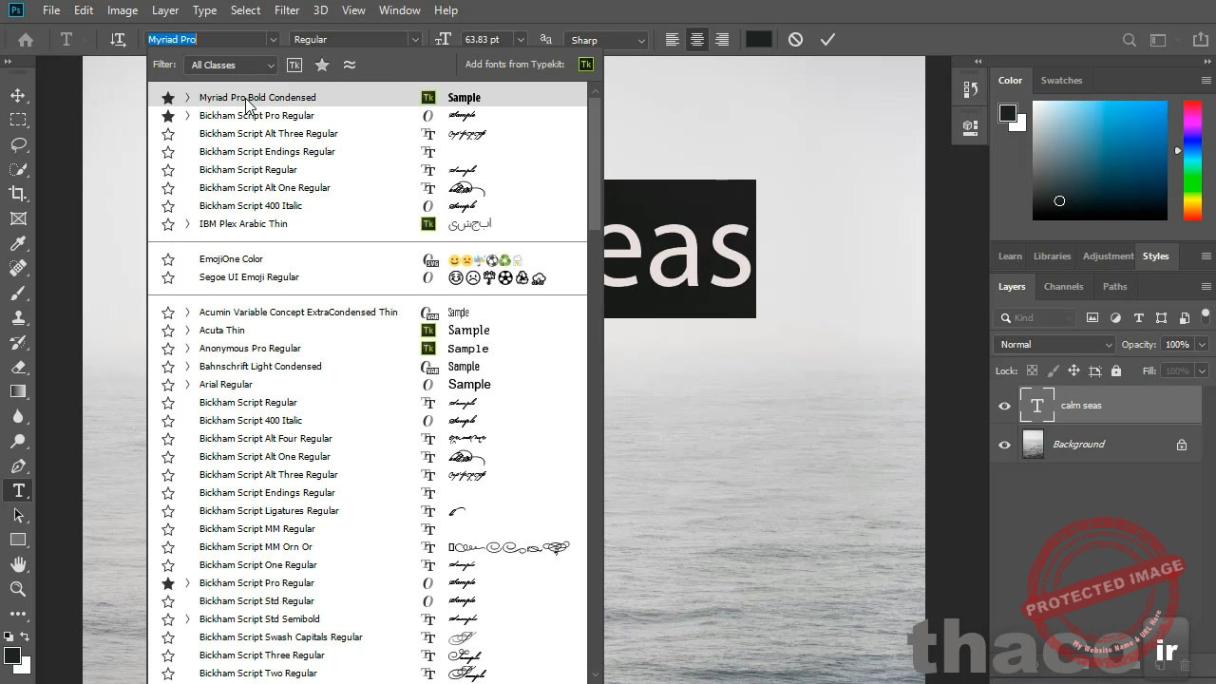Pick a color in the Color panel gradient field
The height and width of the screenshot is (684, 1216).
1099,160
